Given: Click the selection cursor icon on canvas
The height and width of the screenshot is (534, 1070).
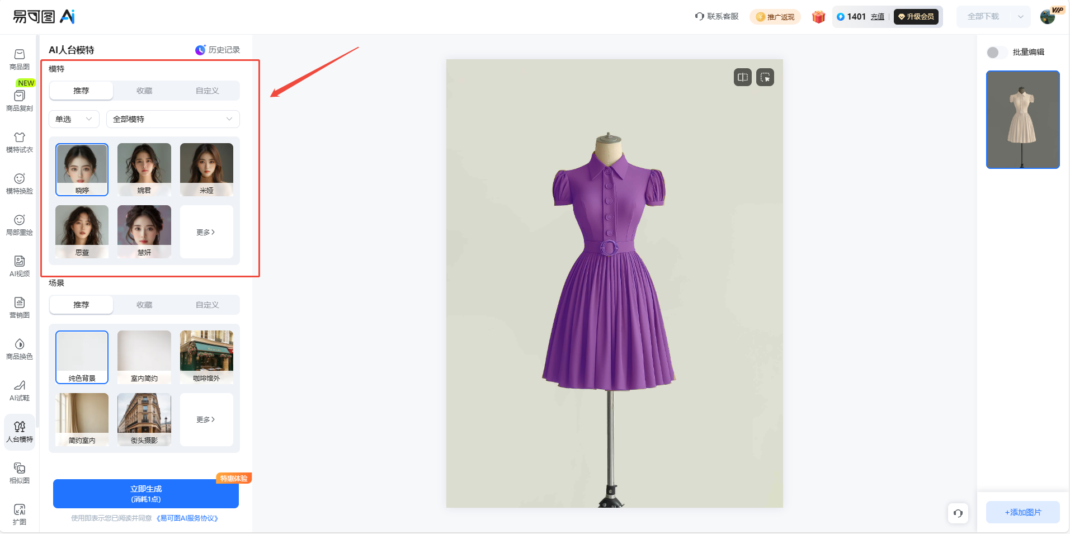Looking at the screenshot, I should (x=765, y=77).
